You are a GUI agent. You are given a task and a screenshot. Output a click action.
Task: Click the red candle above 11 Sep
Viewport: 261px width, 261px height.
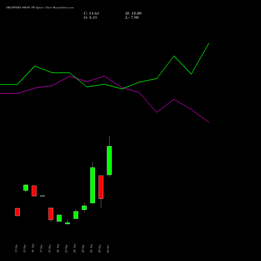(x=17, y=212)
